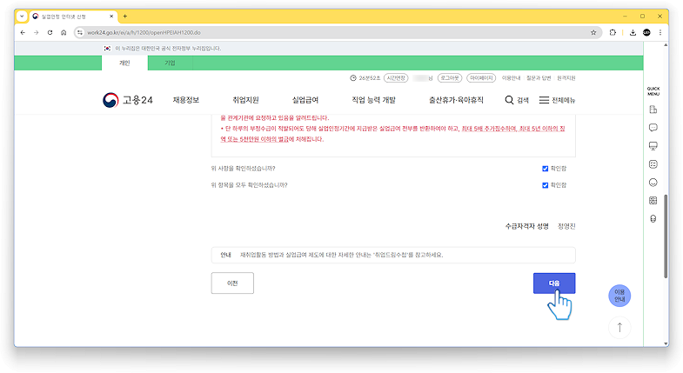
Task: Open the Chrome three-dot menu
Action: 660,33
